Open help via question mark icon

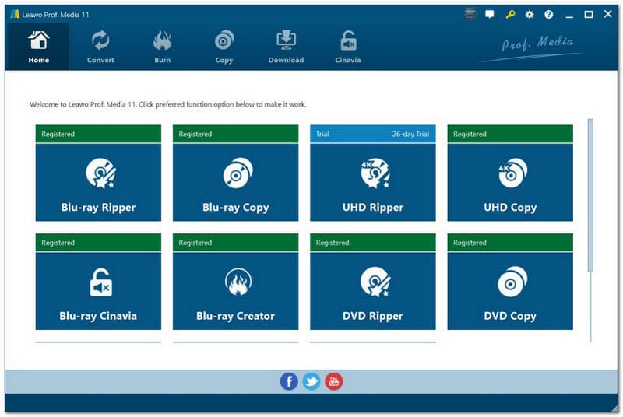pos(549,14)
